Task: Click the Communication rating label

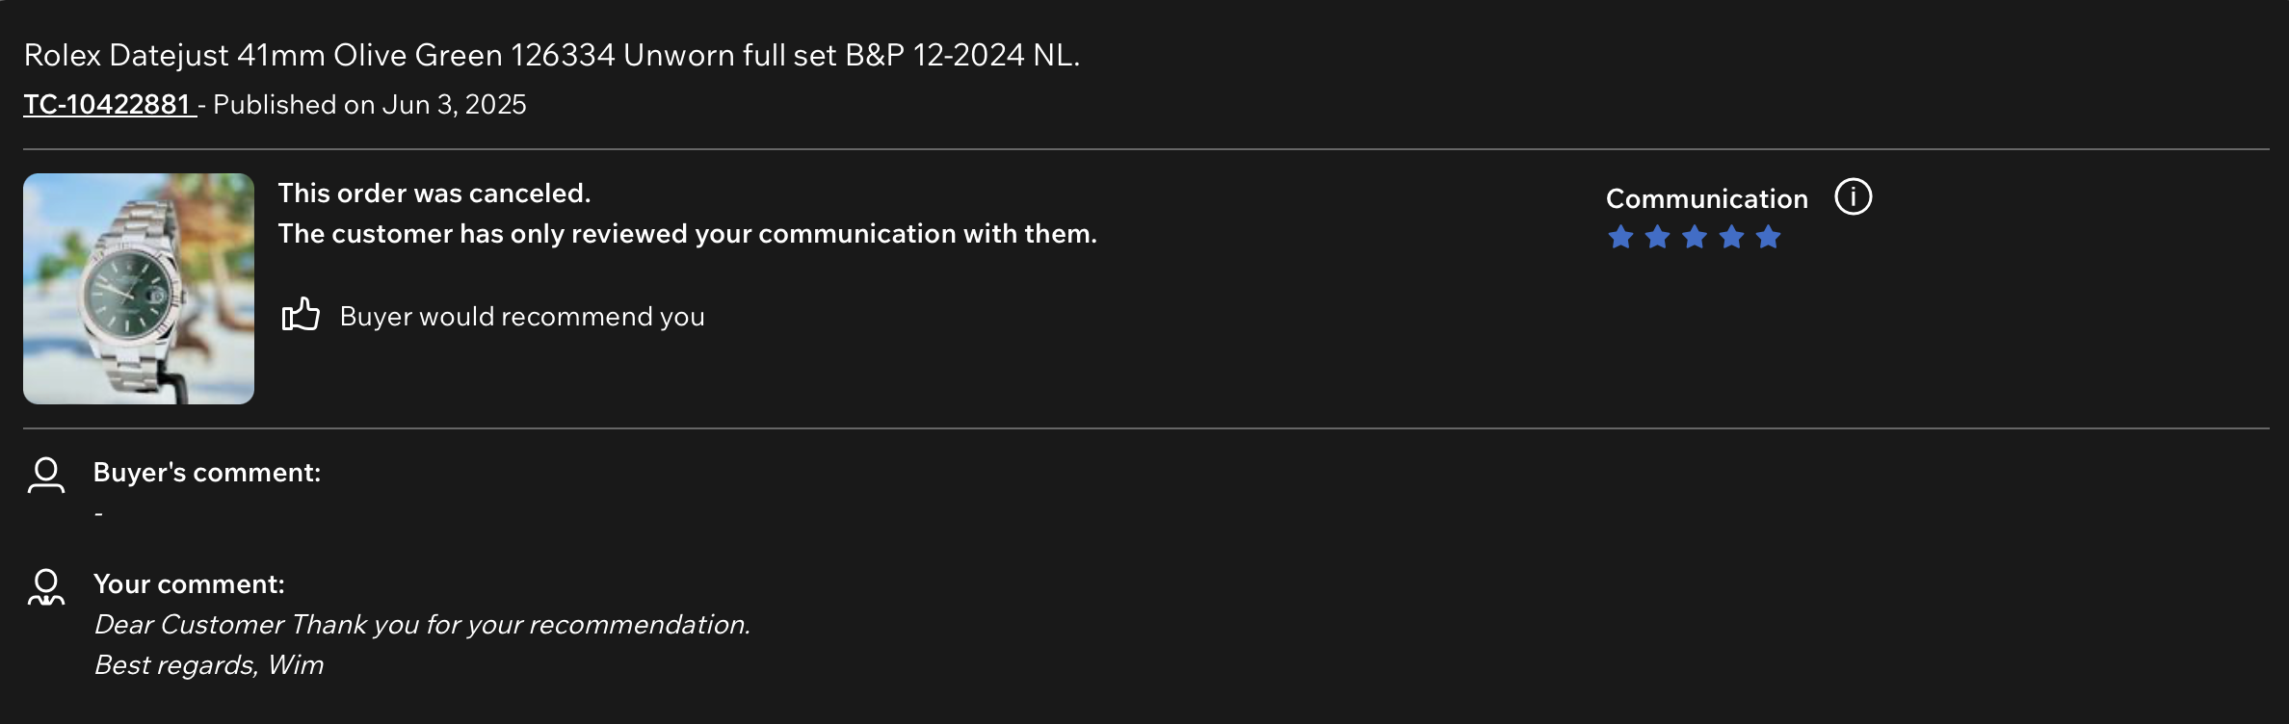Action: click(1706, 199)
